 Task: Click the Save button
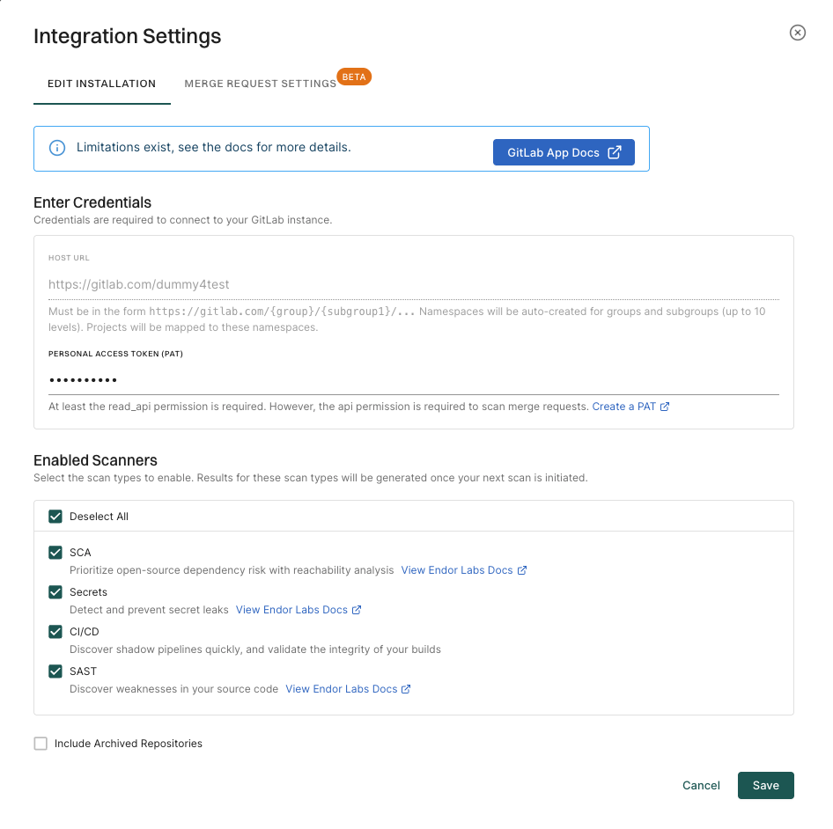[x=765, y=785]
